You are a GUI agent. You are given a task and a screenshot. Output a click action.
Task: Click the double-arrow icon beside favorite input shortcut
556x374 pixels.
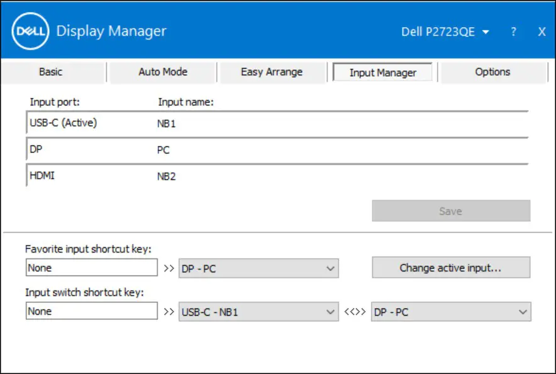pyautogui.click(x=167, y=267)
